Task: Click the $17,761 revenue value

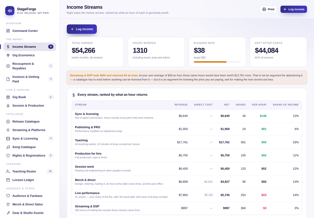Action: pyautogui.click(x=182, y=142)
